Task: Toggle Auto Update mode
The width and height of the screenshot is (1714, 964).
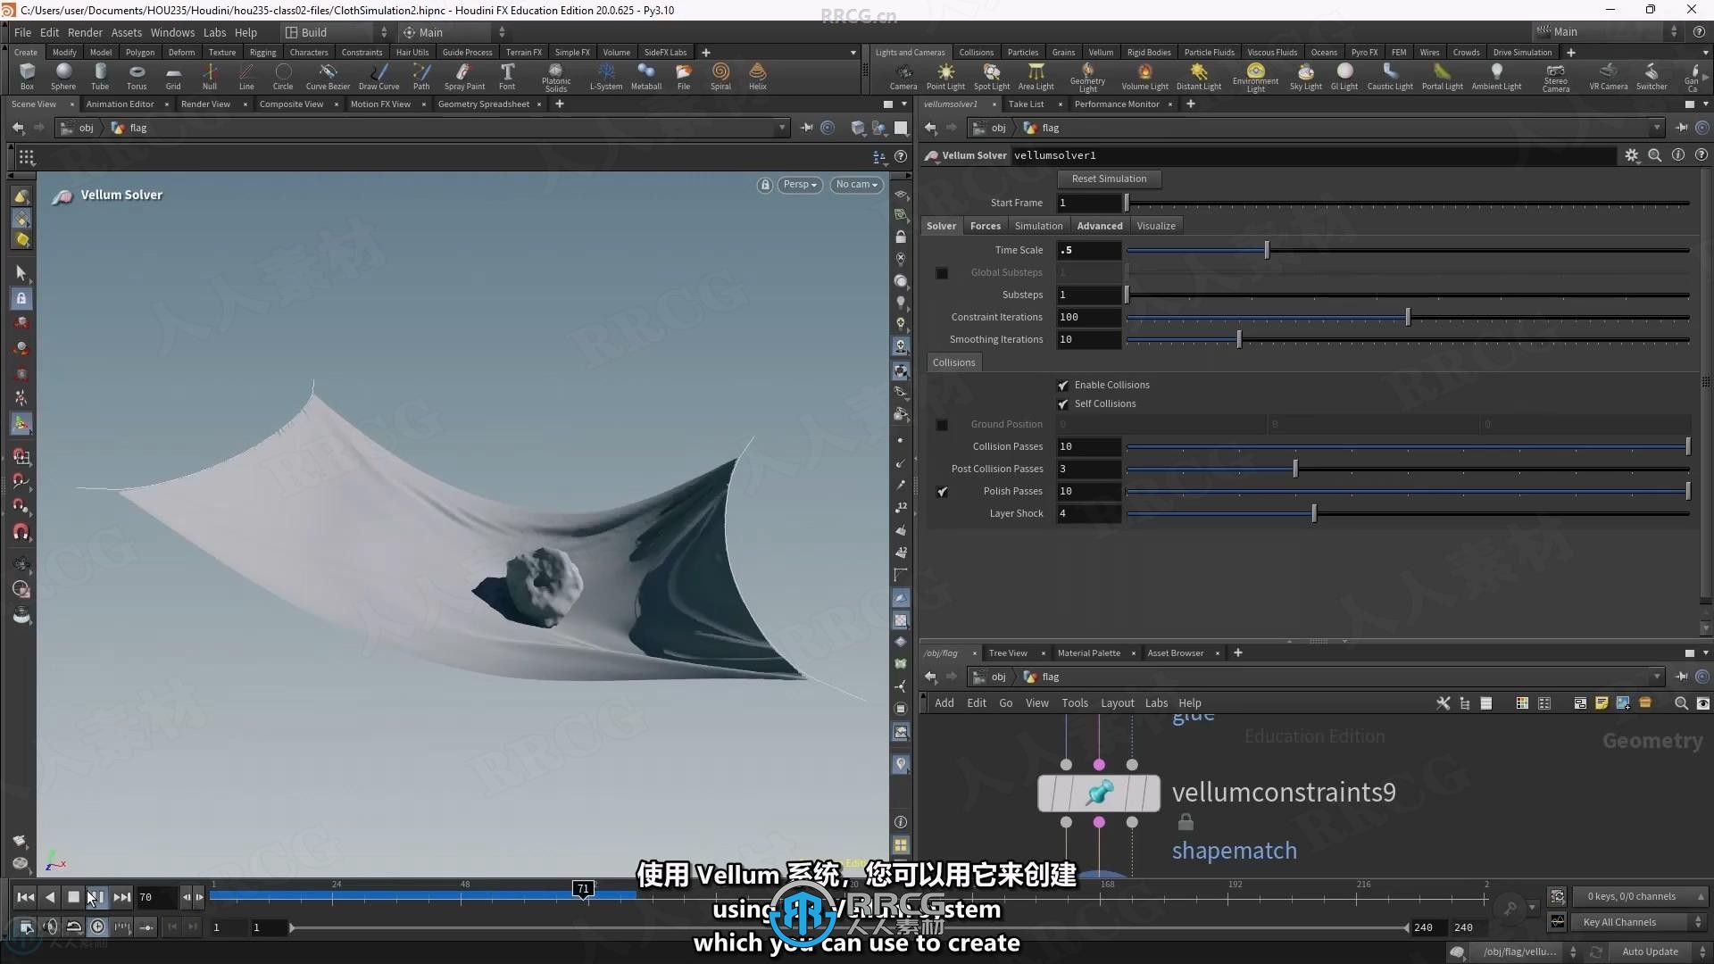Action: click(x=1651, y=952)
